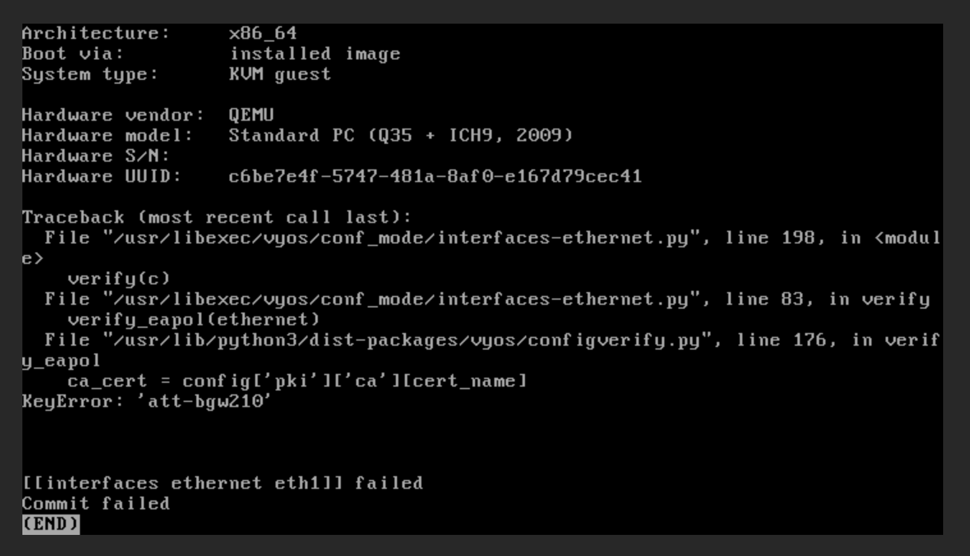This screenshot has width=970, height=556.
Task: Click the 'Hardware S/N:' label
Action: 95,157
